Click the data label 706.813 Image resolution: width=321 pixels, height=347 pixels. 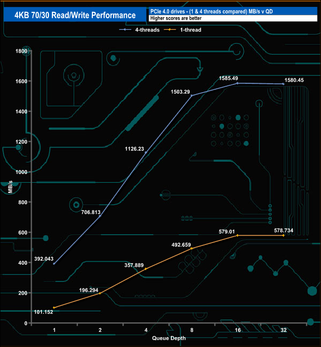coord(91,212)
